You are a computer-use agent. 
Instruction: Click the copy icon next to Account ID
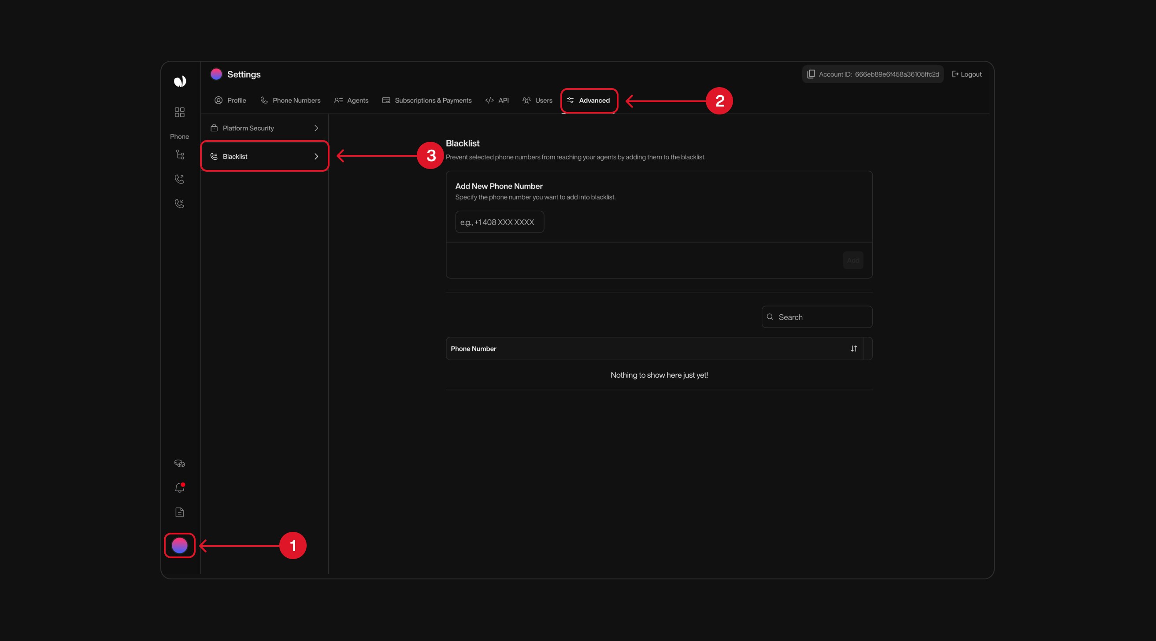coord(811,74)
